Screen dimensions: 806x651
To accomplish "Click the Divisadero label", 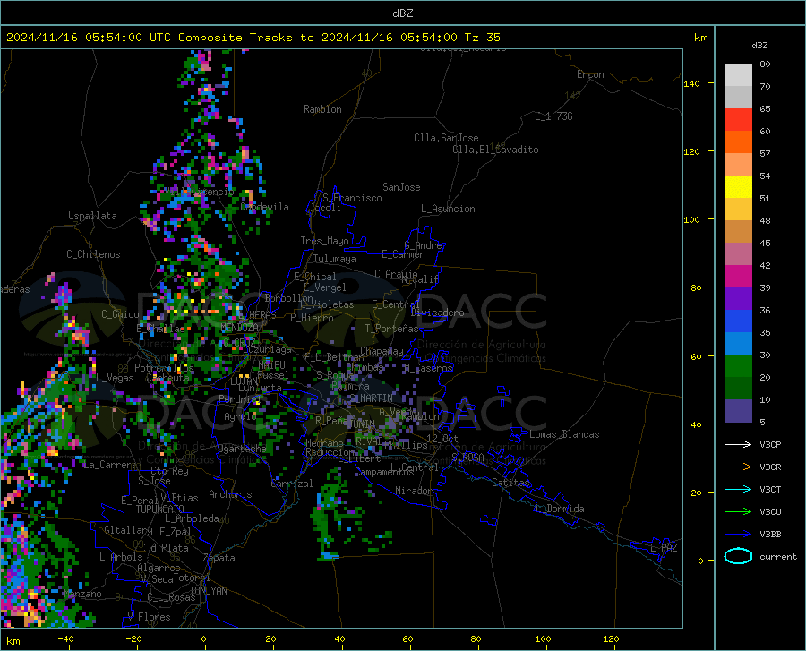I will [x=437, y=313].
